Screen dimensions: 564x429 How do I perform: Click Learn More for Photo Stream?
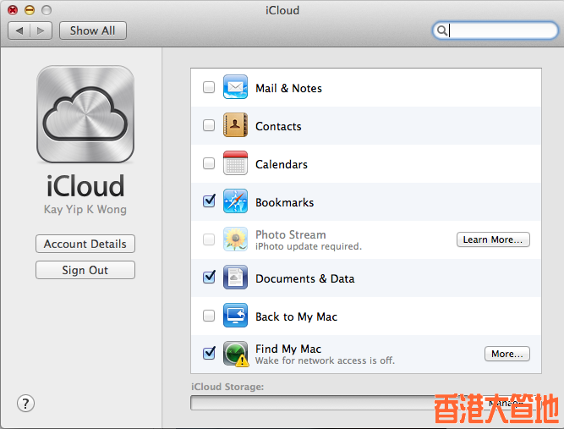[x=493, y=239]
